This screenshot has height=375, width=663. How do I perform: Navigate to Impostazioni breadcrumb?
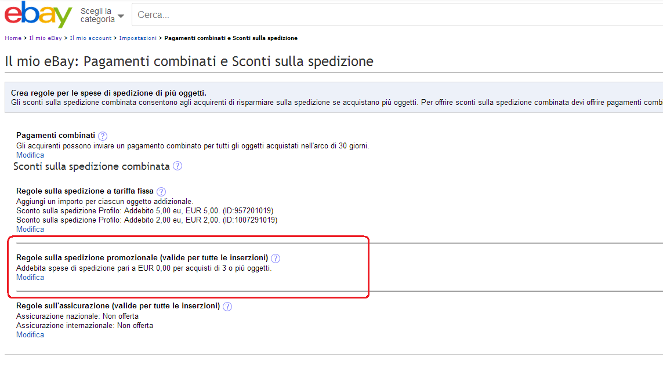(138, 38)
